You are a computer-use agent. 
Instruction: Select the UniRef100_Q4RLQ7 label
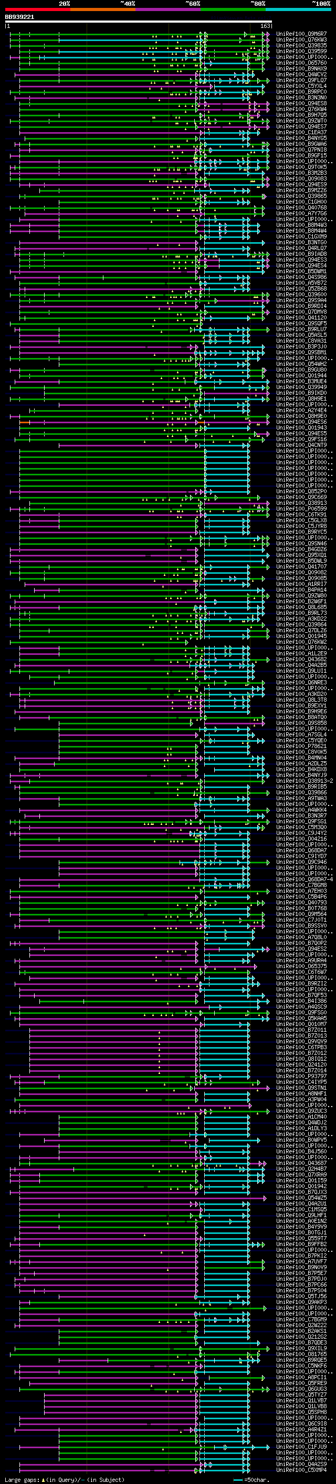[301, 248]
